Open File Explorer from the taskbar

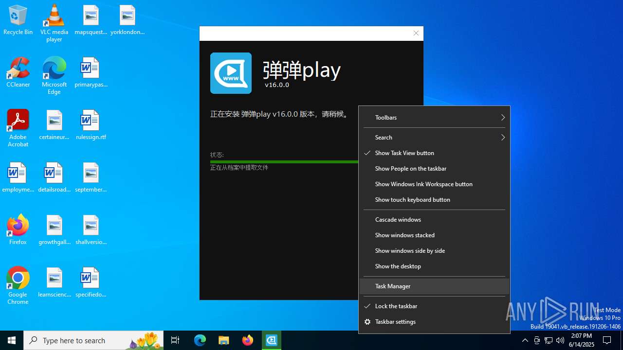pos(223,340)
